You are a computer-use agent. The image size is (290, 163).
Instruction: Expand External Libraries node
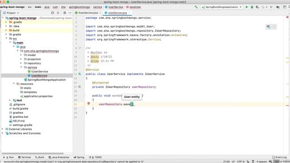[x=3, y=129]
